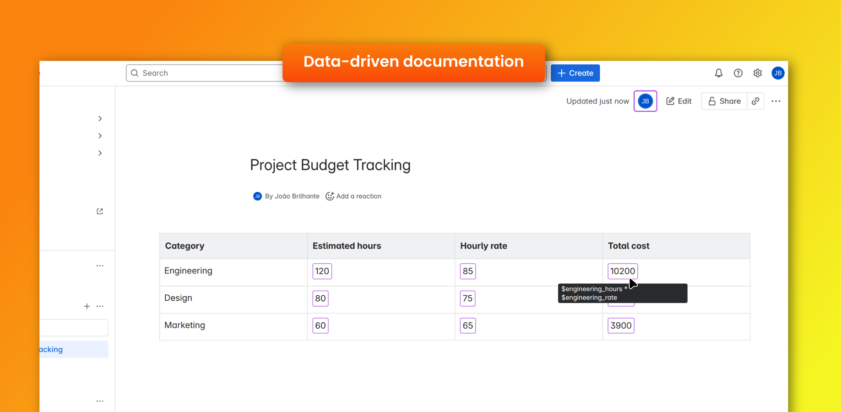Open the JB profile avatar in top bar
841x412 pixels.
pos(778,73)
